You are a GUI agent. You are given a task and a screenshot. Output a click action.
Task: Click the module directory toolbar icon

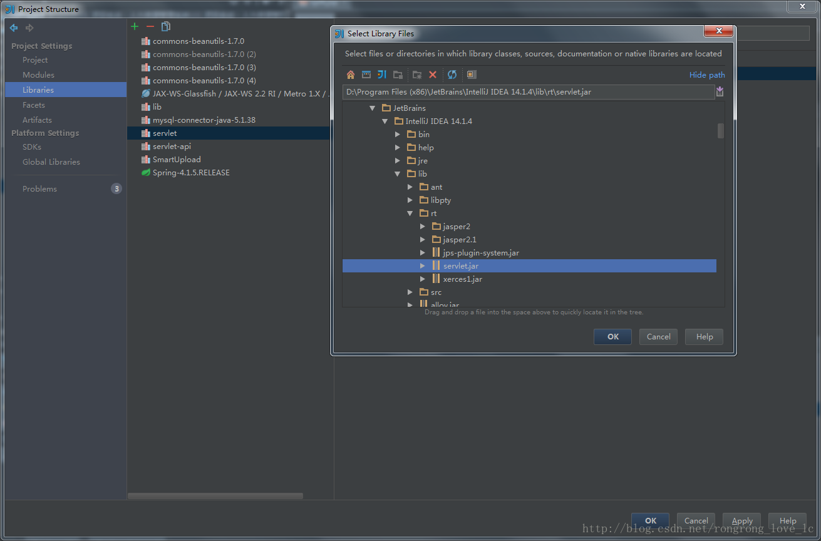point(398,75)
